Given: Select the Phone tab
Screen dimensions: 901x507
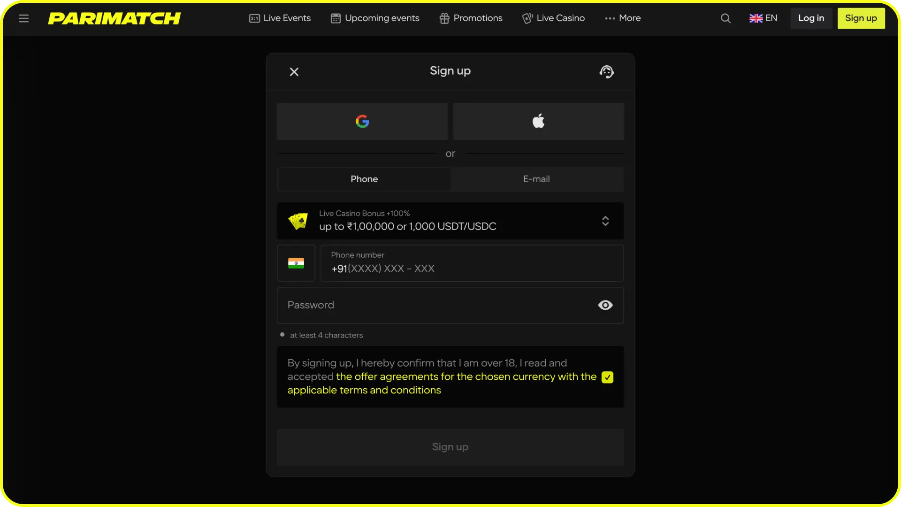Looking at the screenshot, I should [x=364, y=179].
